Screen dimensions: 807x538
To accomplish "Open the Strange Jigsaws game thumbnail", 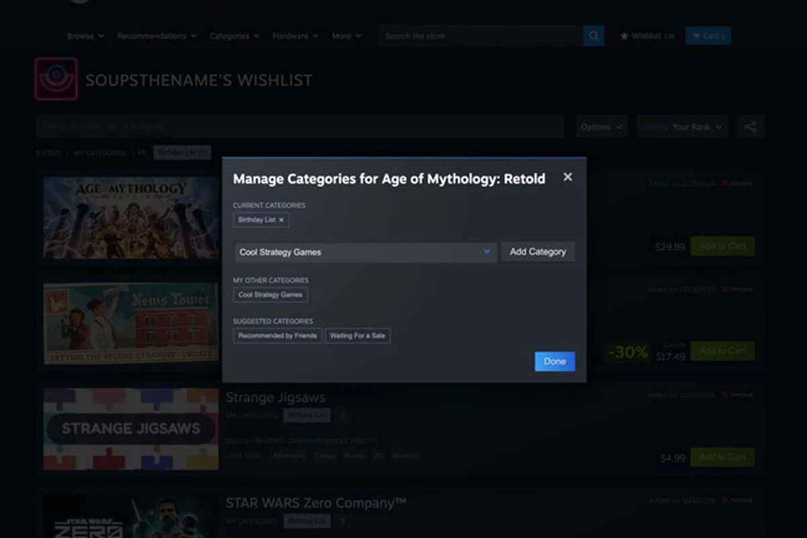I will (x=131, y=429).
